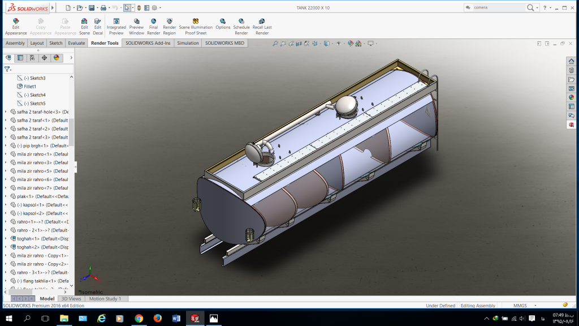Click Edit Appearance in Render Tools
The height and width of the screenshot is (326, 579).
(x=16, y=26)
